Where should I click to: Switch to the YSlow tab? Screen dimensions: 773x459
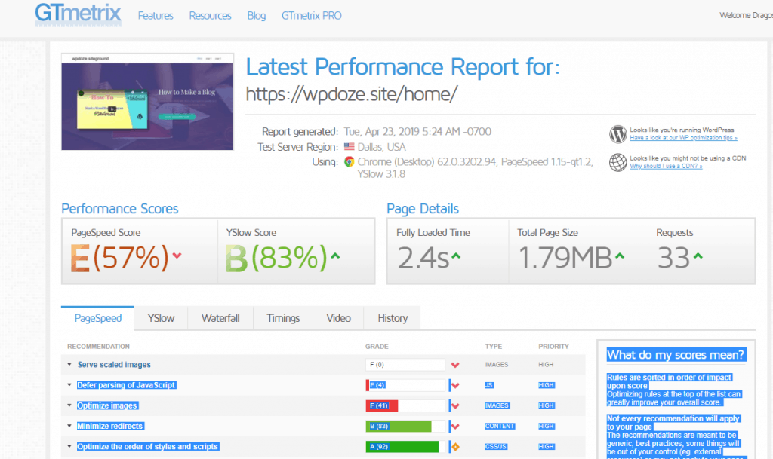point(162,318)
